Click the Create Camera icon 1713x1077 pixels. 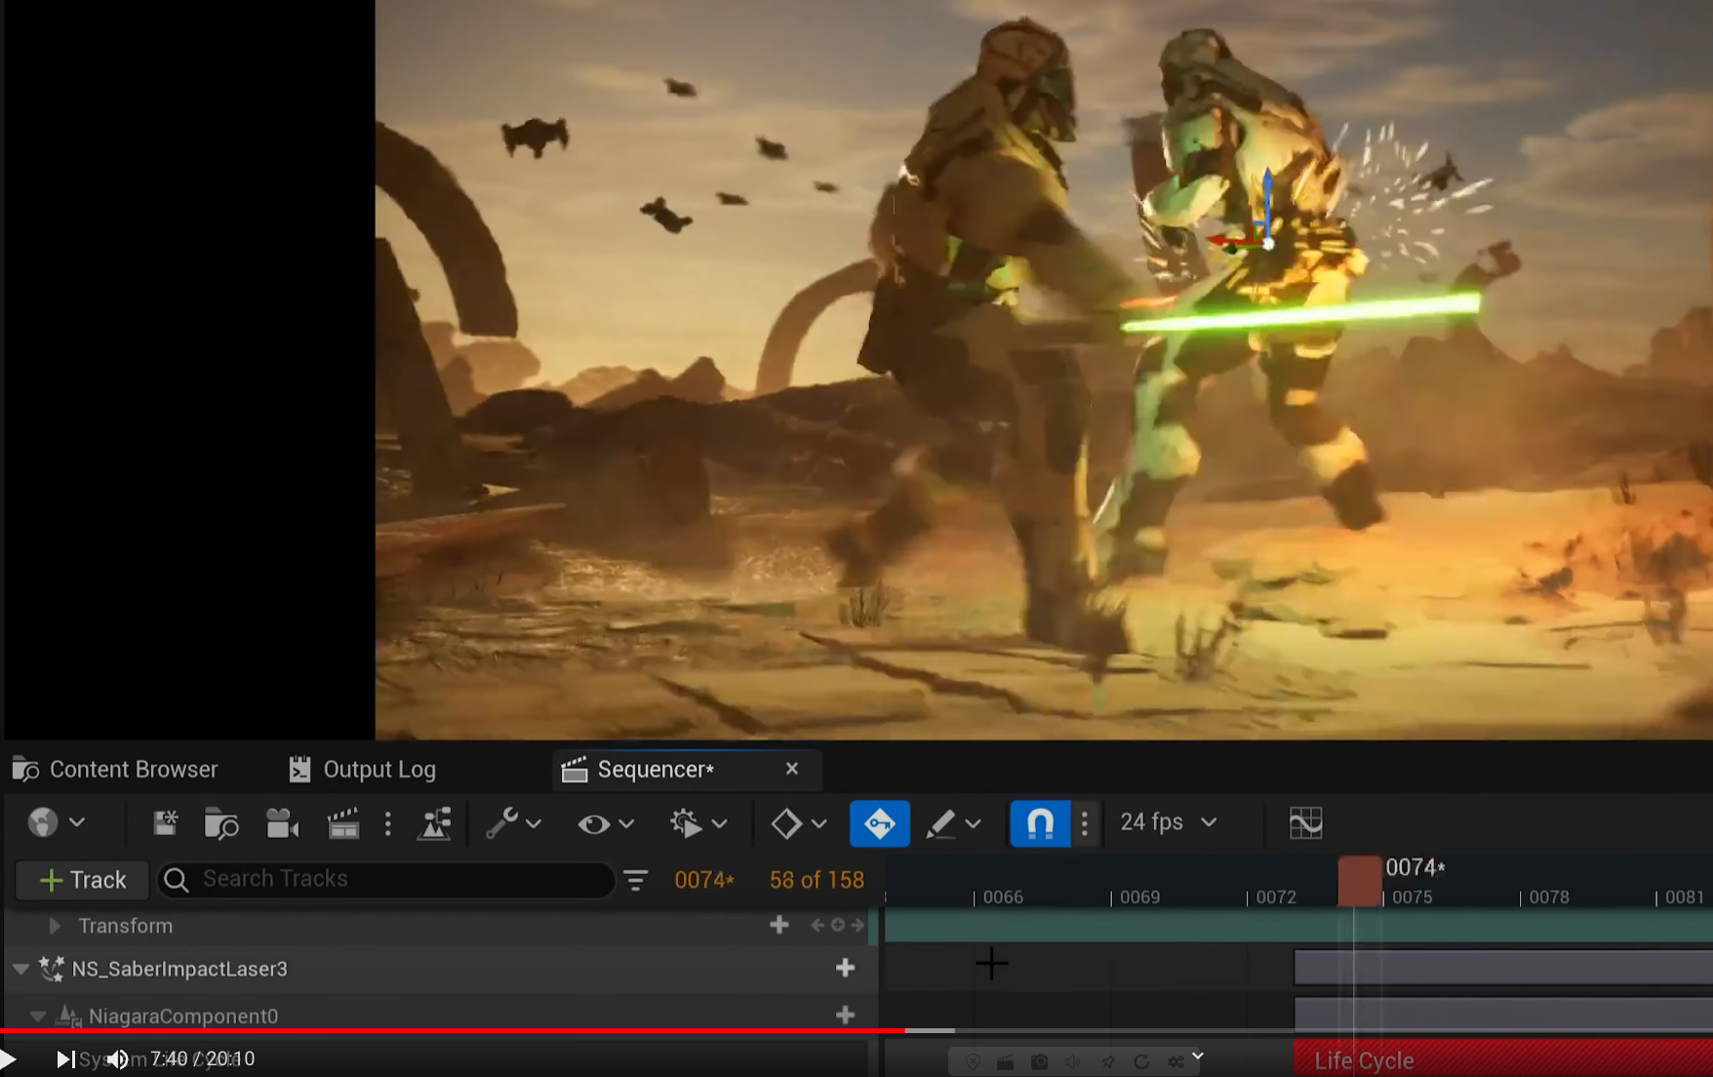point(282,823)
